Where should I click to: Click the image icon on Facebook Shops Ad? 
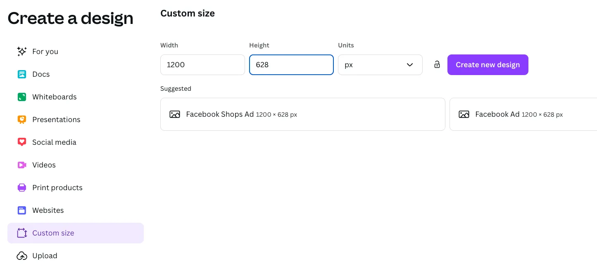(175, 114)
